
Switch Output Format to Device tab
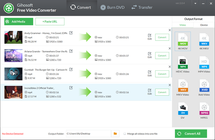[204, 25]
